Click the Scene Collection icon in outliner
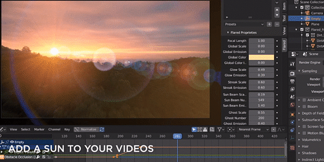Viewport: 324px width, 162px height. 296,2
